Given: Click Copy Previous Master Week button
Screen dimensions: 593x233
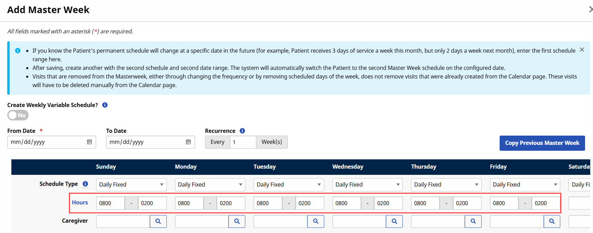Looking at the screenshot, I should [542, 143].
